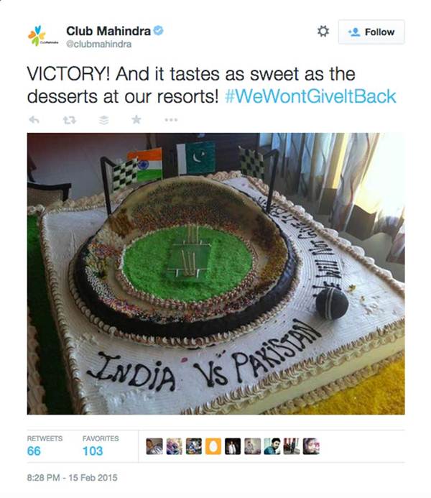Viewport: 431px width, 498px height.
Task: Click the first user avatar thumbnail
Action: [x=154, y=446]
